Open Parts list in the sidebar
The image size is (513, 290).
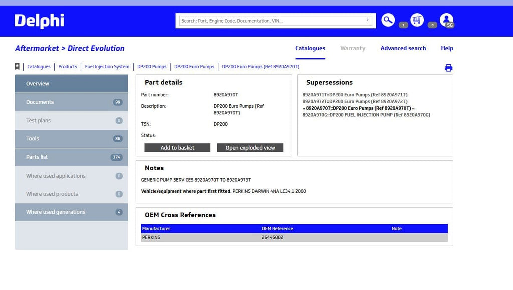[71, 157]
